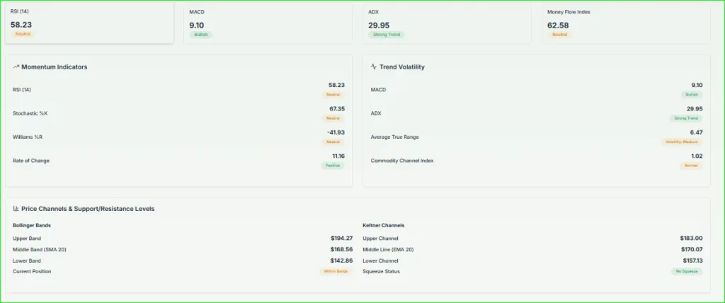Click the Middle Line value $170.07
This screenshot has height=303, width=725.
click(692, 249)
